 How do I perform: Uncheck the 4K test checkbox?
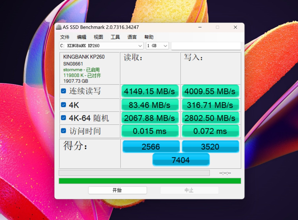[x=63, y=105]
